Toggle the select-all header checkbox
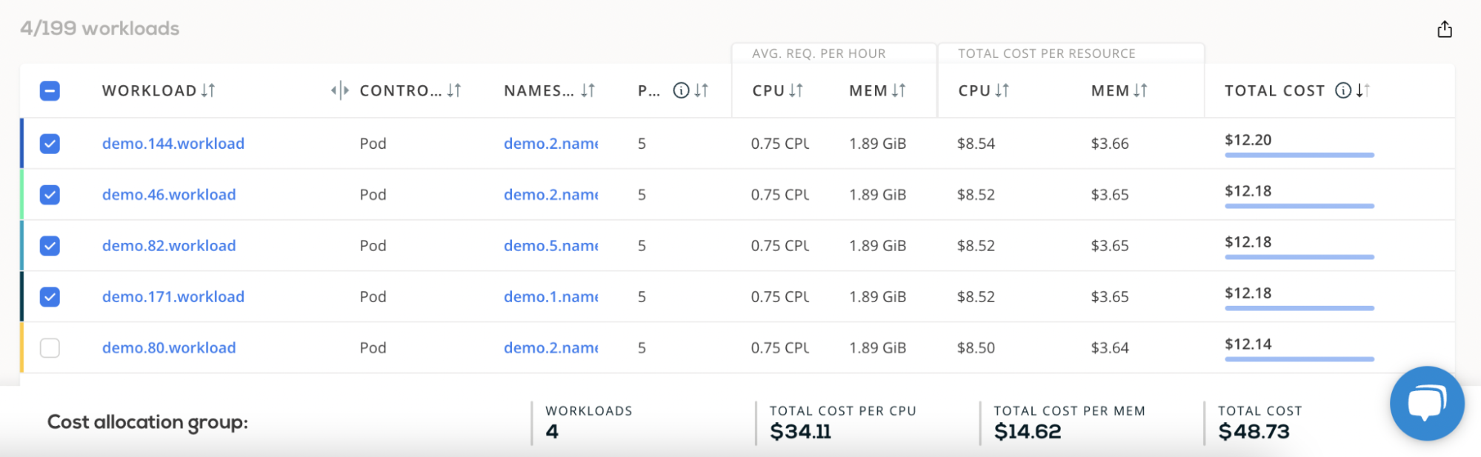This screenshot has width=1481, height=457. click(50, 91)
